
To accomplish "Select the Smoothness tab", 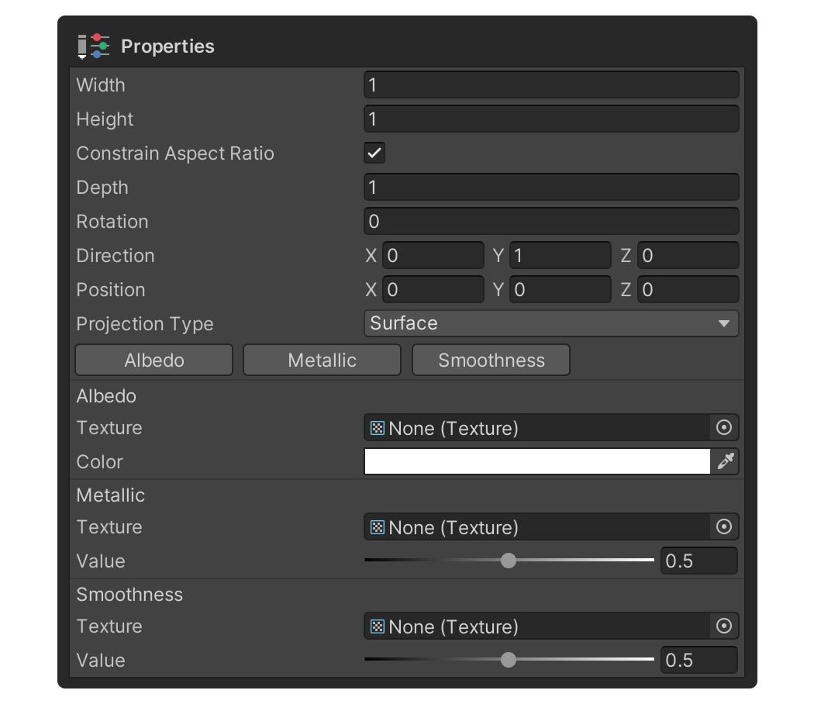I will (x=491, y=360).
